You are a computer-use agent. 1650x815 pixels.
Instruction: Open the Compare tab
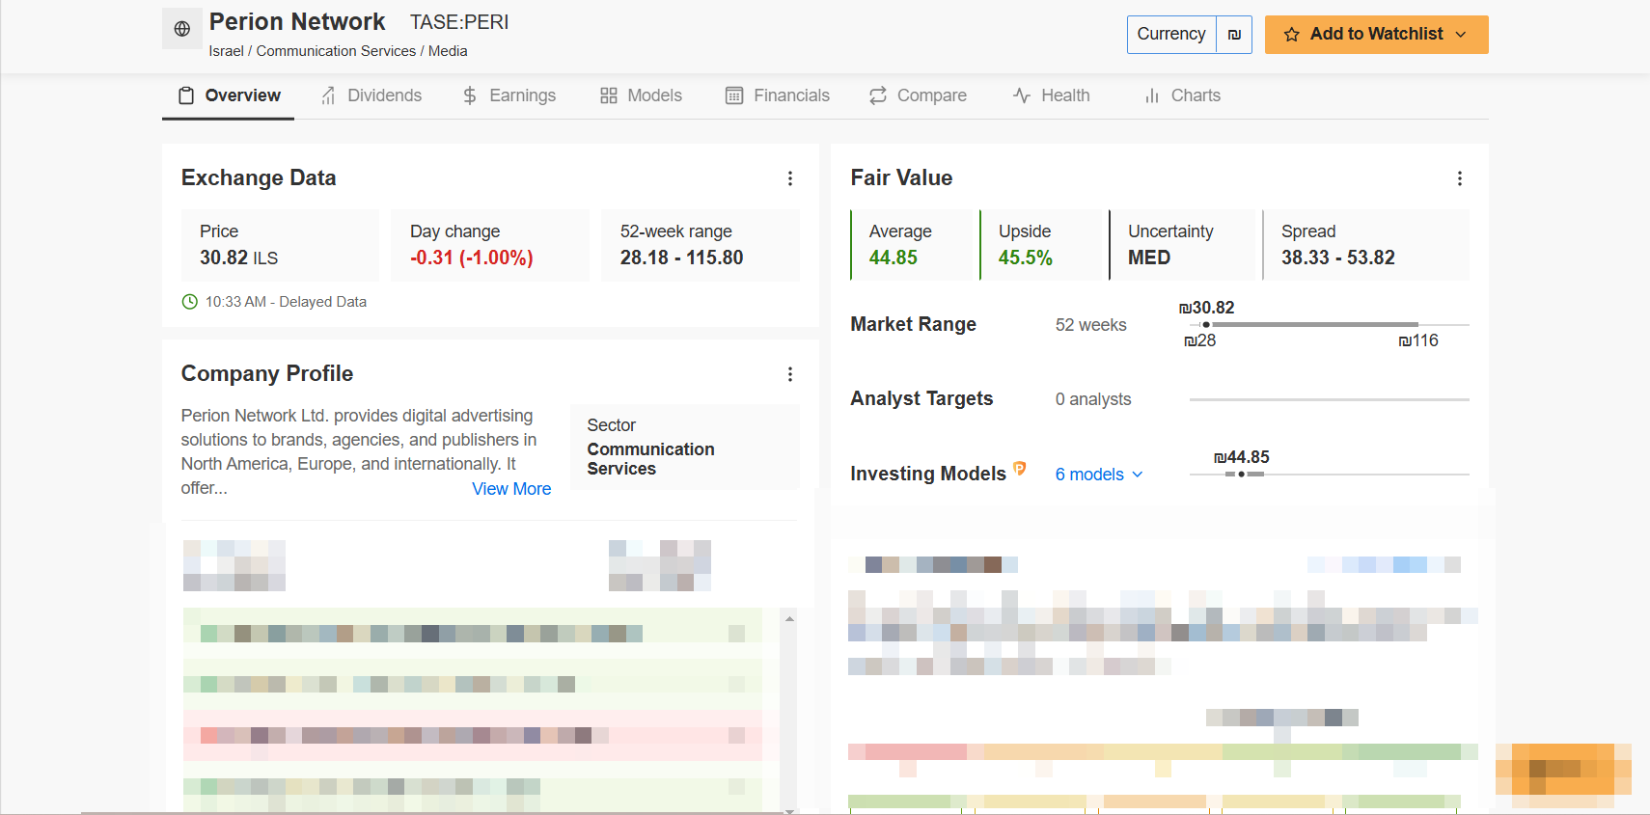tap(918, 95)
